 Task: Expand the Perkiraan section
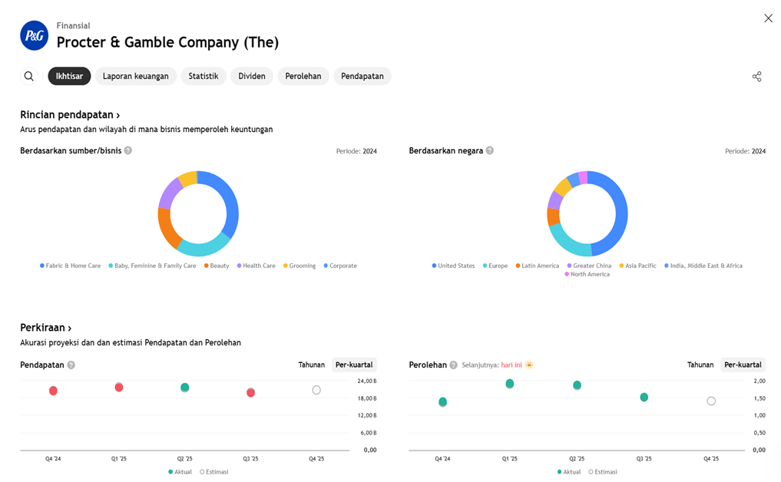[x=45, y=328]
